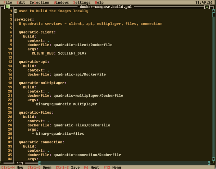Open the Selection menu
The width and height of the screenshot is (216, 169).
tap(39, 3)
